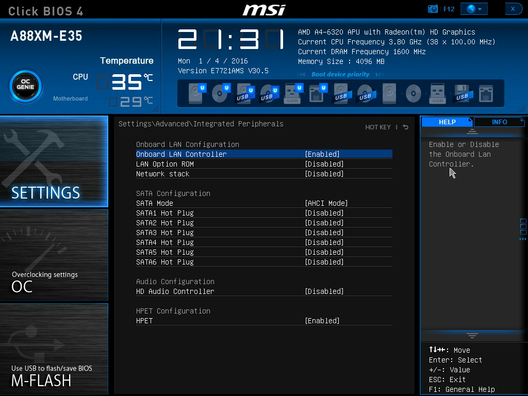Click the Version E7721AMS V30.5 text

(223, 71)
